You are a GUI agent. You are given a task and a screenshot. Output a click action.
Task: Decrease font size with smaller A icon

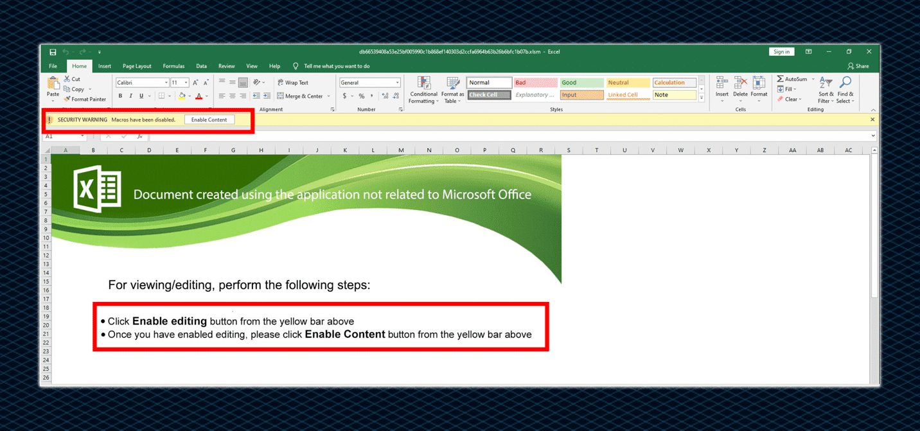coord(206,83)
